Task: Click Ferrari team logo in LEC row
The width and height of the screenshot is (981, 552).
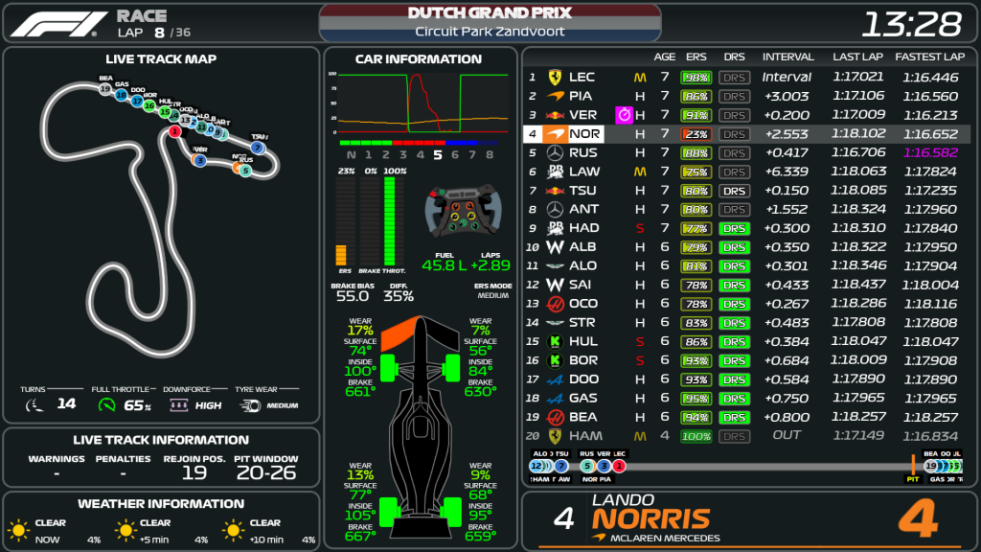Action: [x=555, y=77]
